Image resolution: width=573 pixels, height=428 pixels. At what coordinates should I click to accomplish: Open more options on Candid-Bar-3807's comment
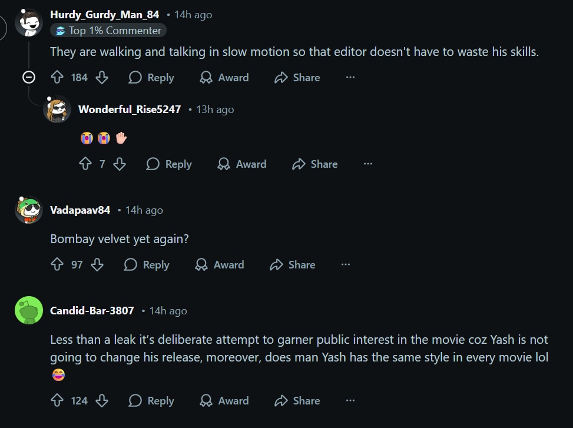click(350, 401)
